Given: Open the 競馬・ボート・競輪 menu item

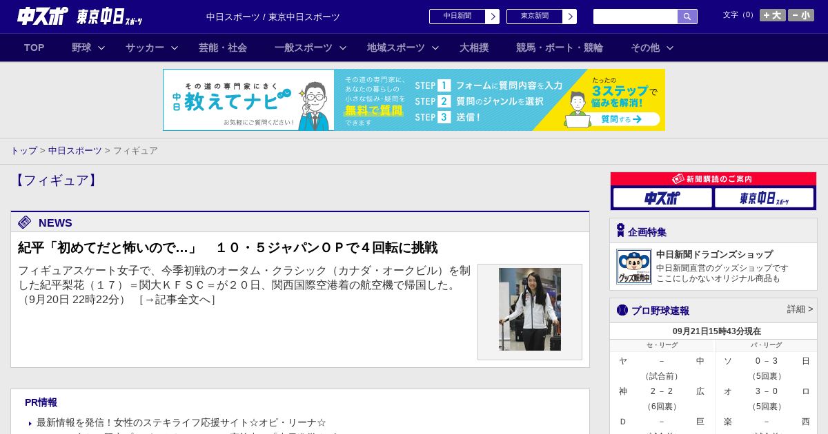Looking at the screenshot, I should point(560,48).
